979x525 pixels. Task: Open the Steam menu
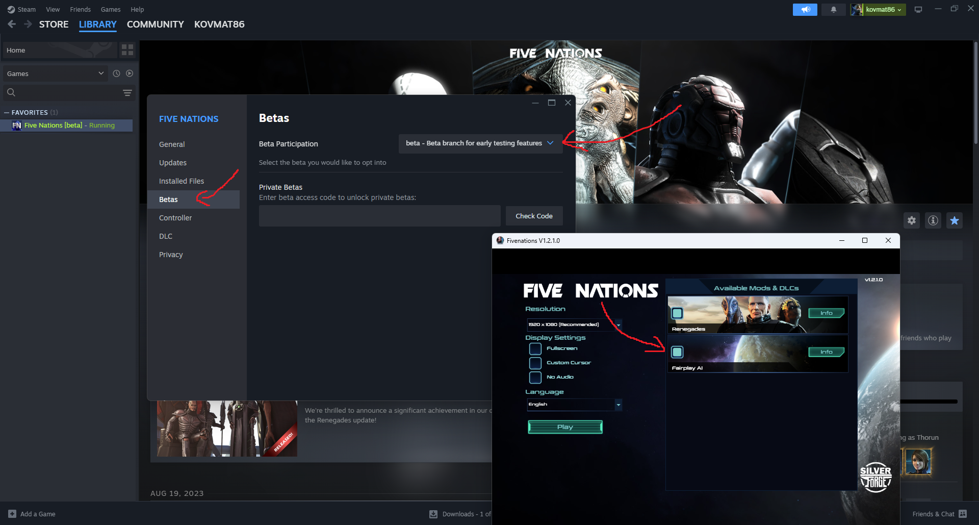coord(27,10)
